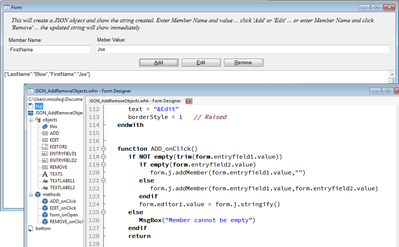Focus the Member Name field containing FirstName
399x247 pixels.
50,49
